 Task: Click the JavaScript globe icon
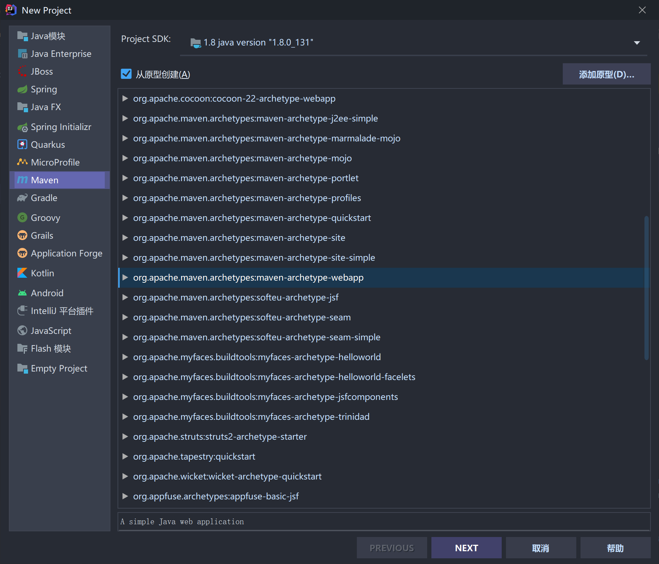pos(22,331)
